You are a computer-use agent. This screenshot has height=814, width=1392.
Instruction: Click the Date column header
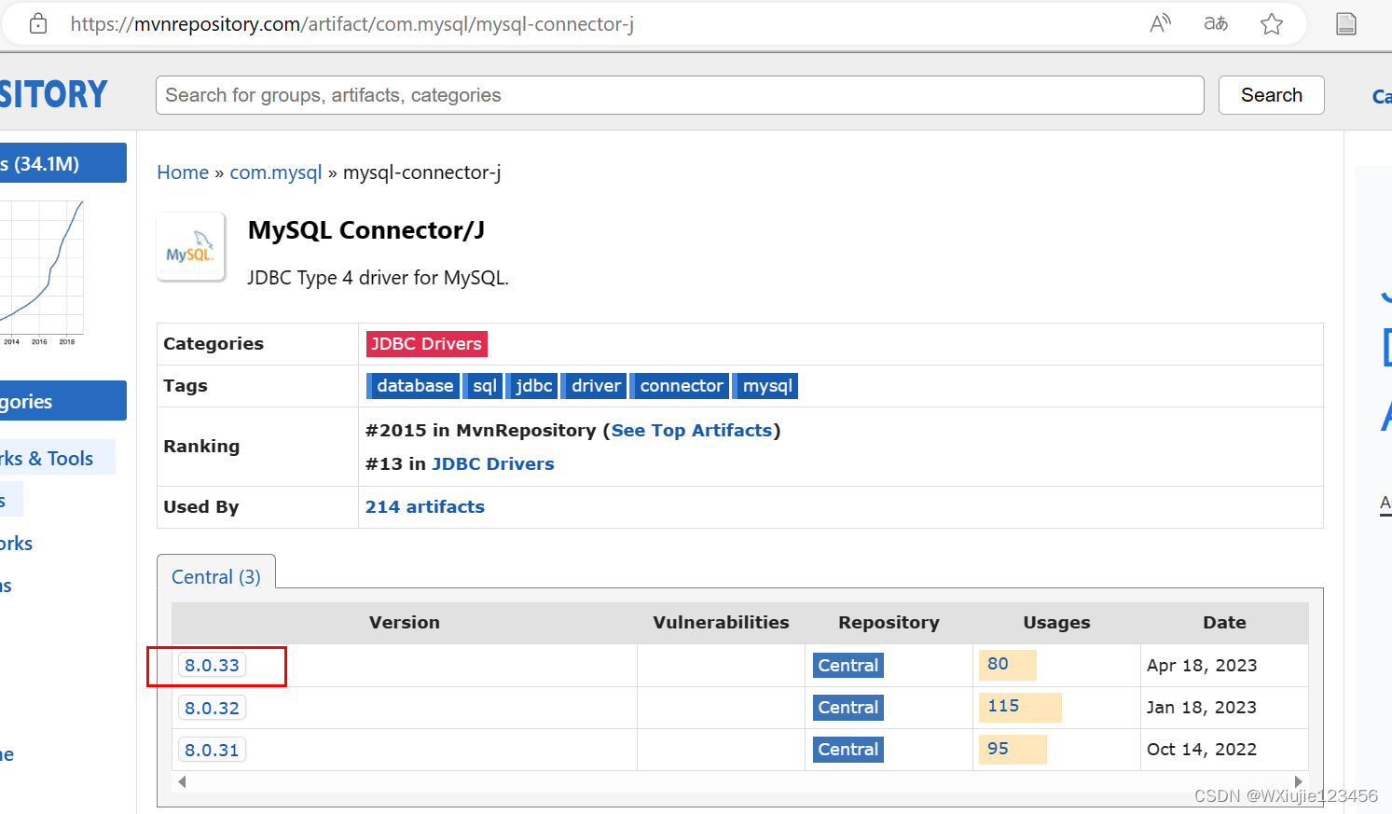pos(1224,623)
